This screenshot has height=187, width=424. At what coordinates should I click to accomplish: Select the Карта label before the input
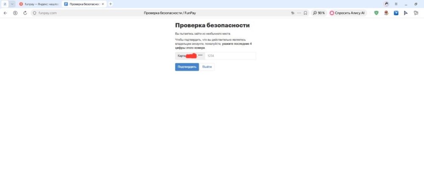[x=181, y=56]
